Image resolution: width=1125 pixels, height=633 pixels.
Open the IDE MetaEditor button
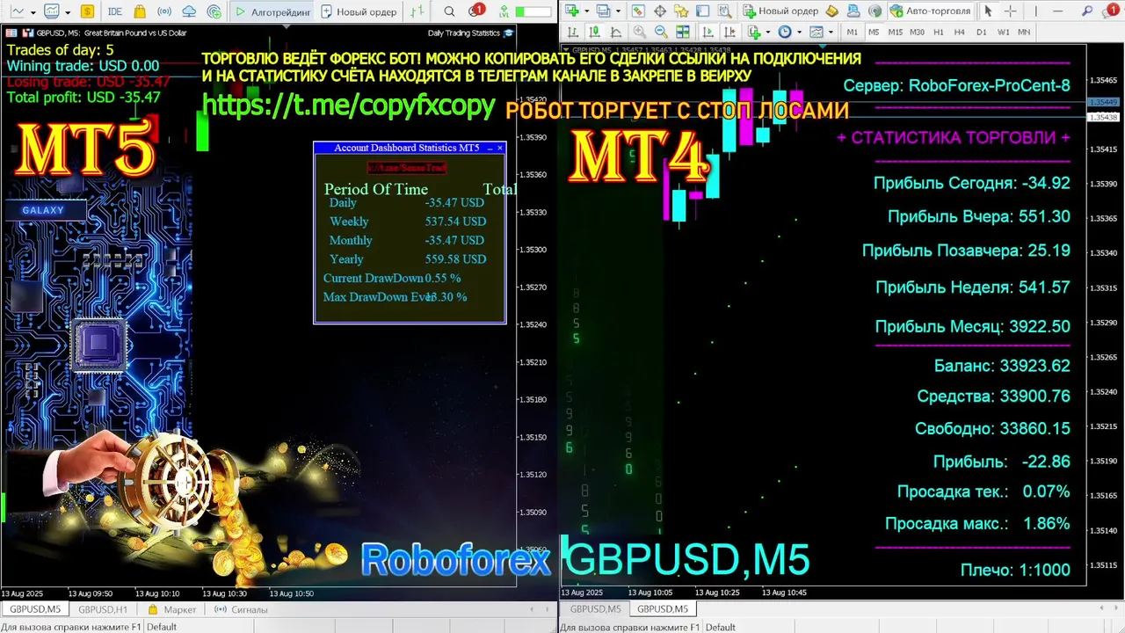114,11
